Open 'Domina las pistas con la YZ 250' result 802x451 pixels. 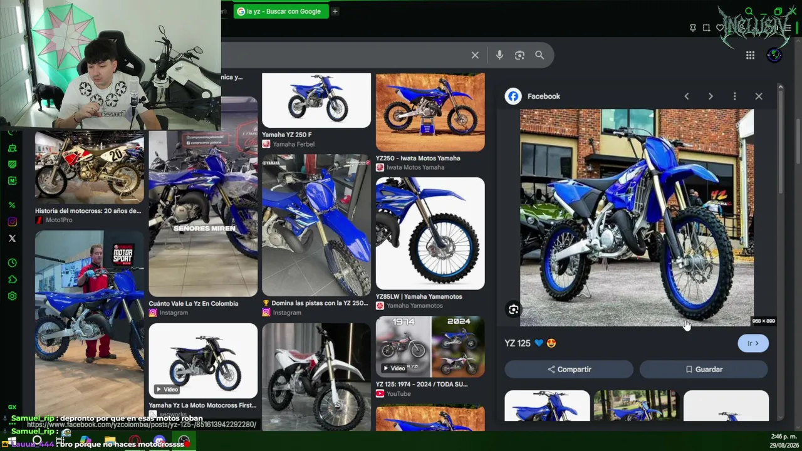click(x=316, y=304)
